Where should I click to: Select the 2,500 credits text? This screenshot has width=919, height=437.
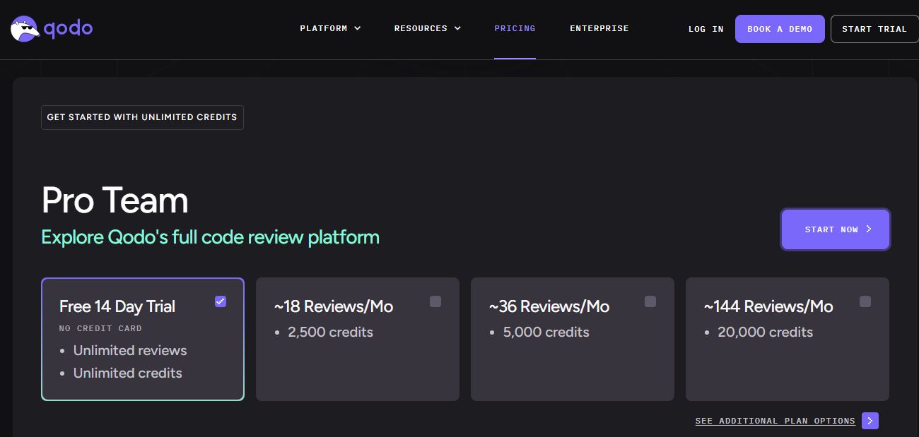tap(330, 332)
